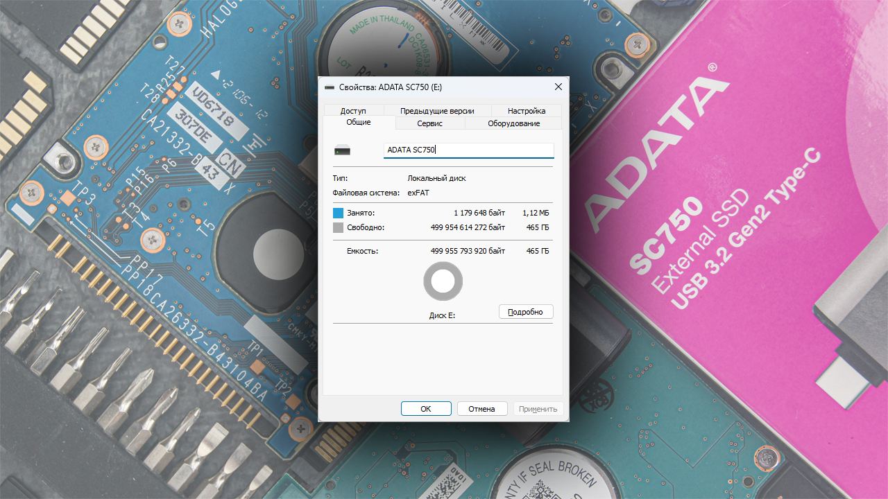Open the Сервис tab
888x499 pixels.
430,123
